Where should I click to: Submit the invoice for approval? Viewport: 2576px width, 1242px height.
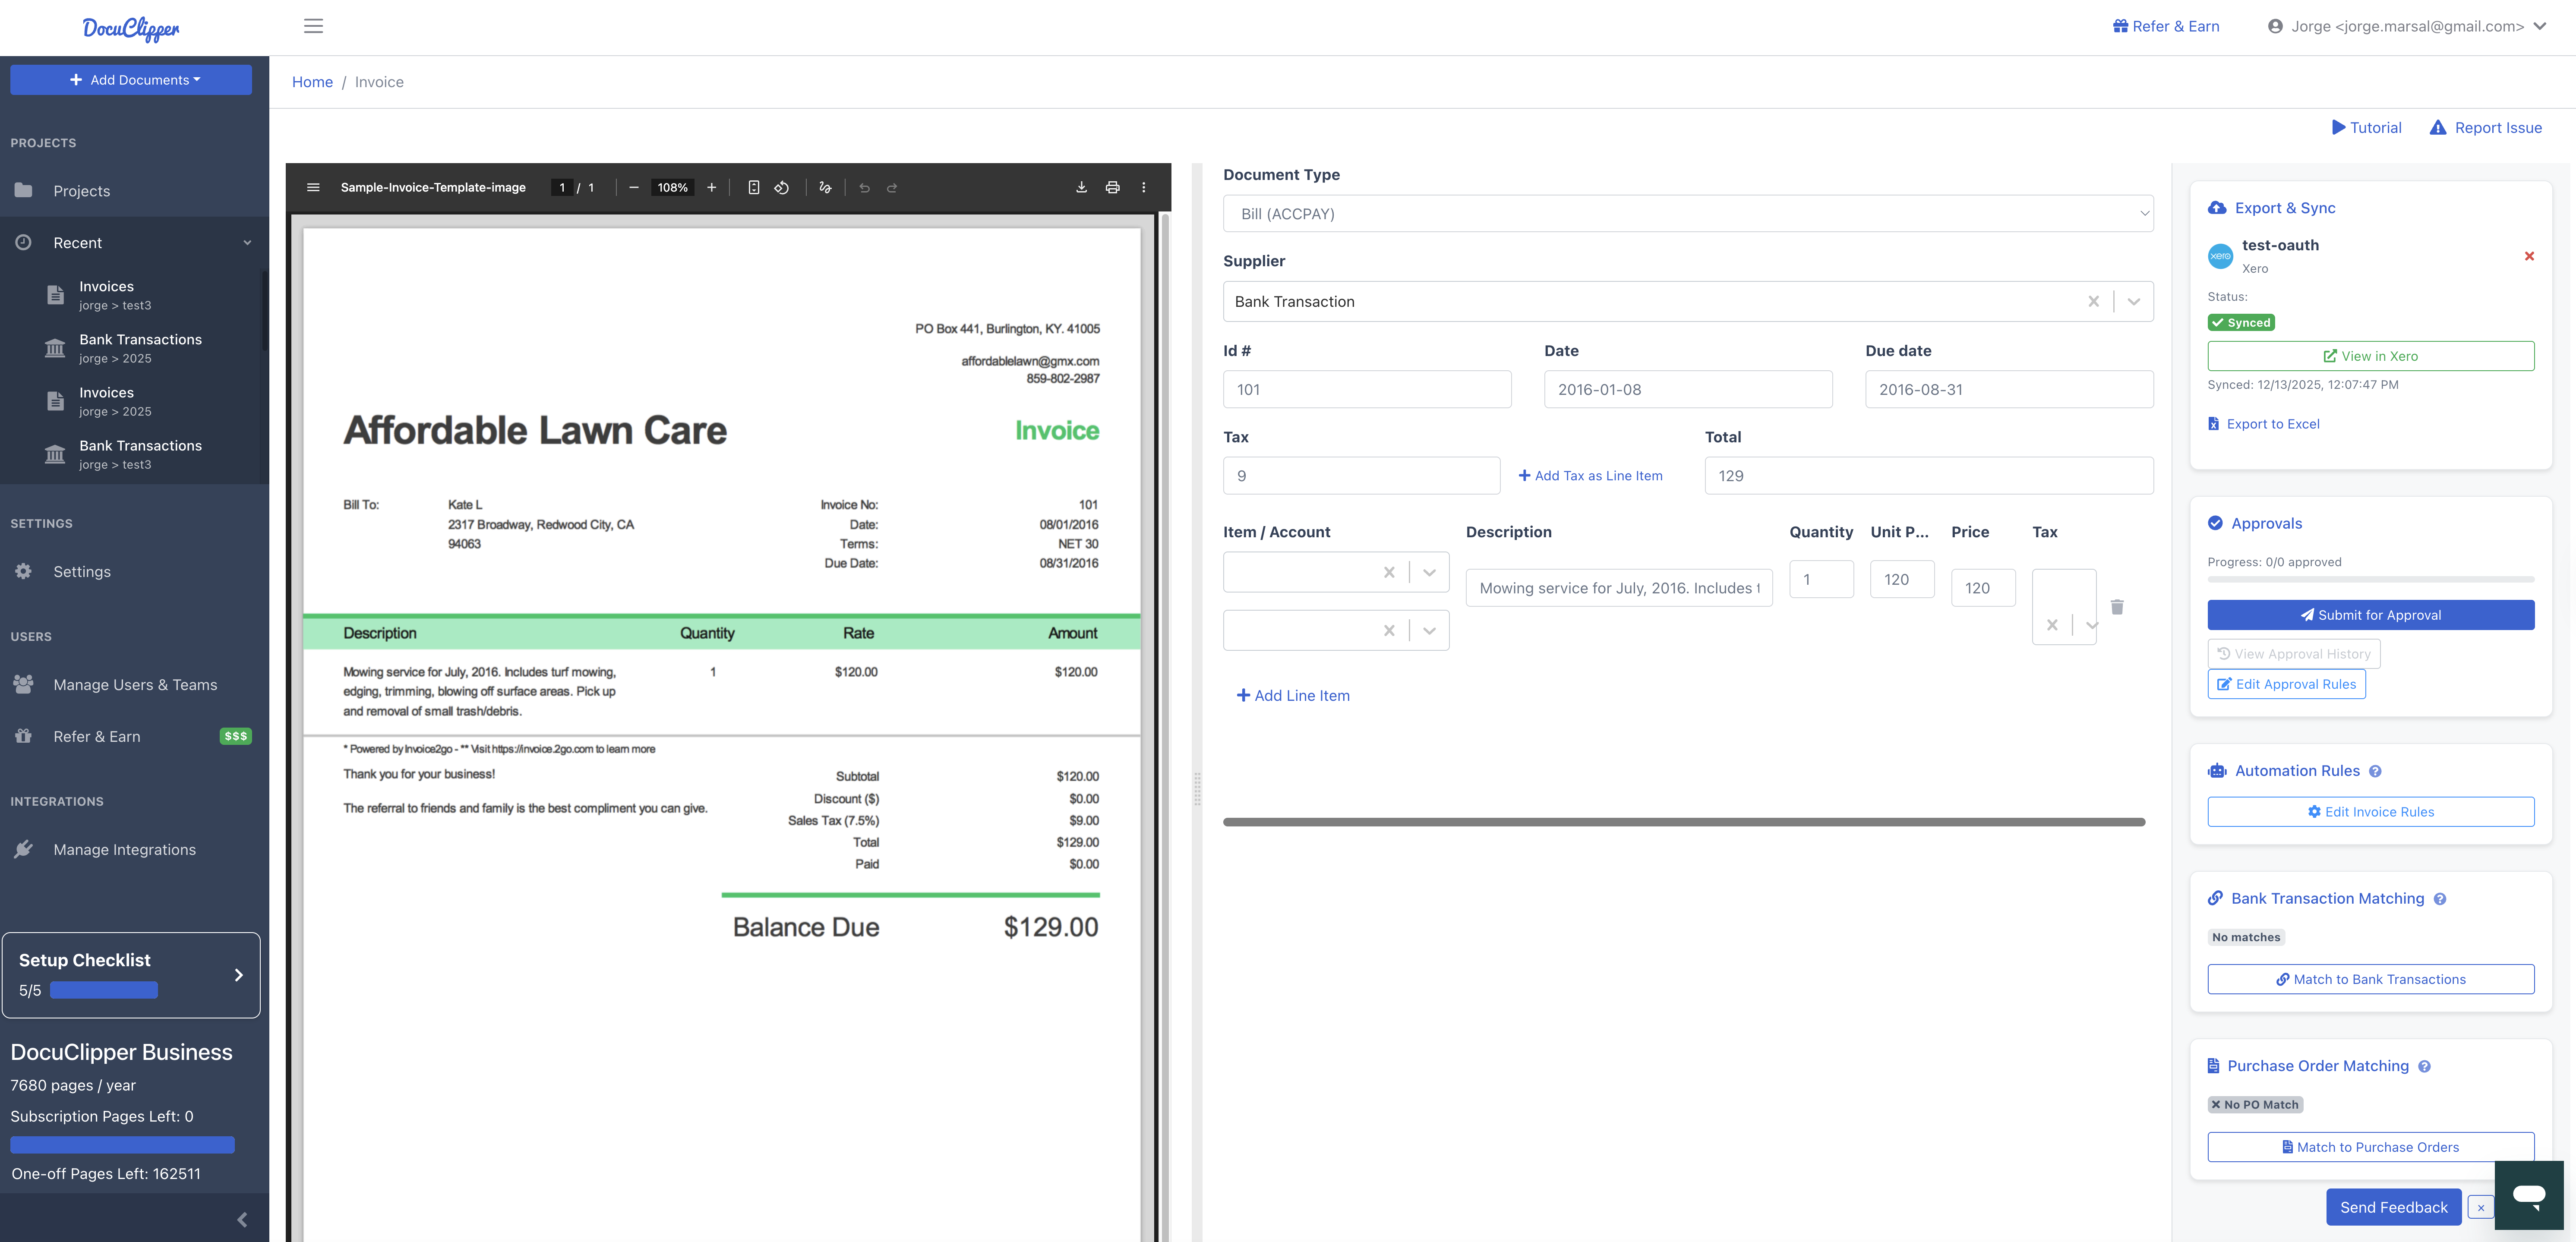pos(2370,615)
